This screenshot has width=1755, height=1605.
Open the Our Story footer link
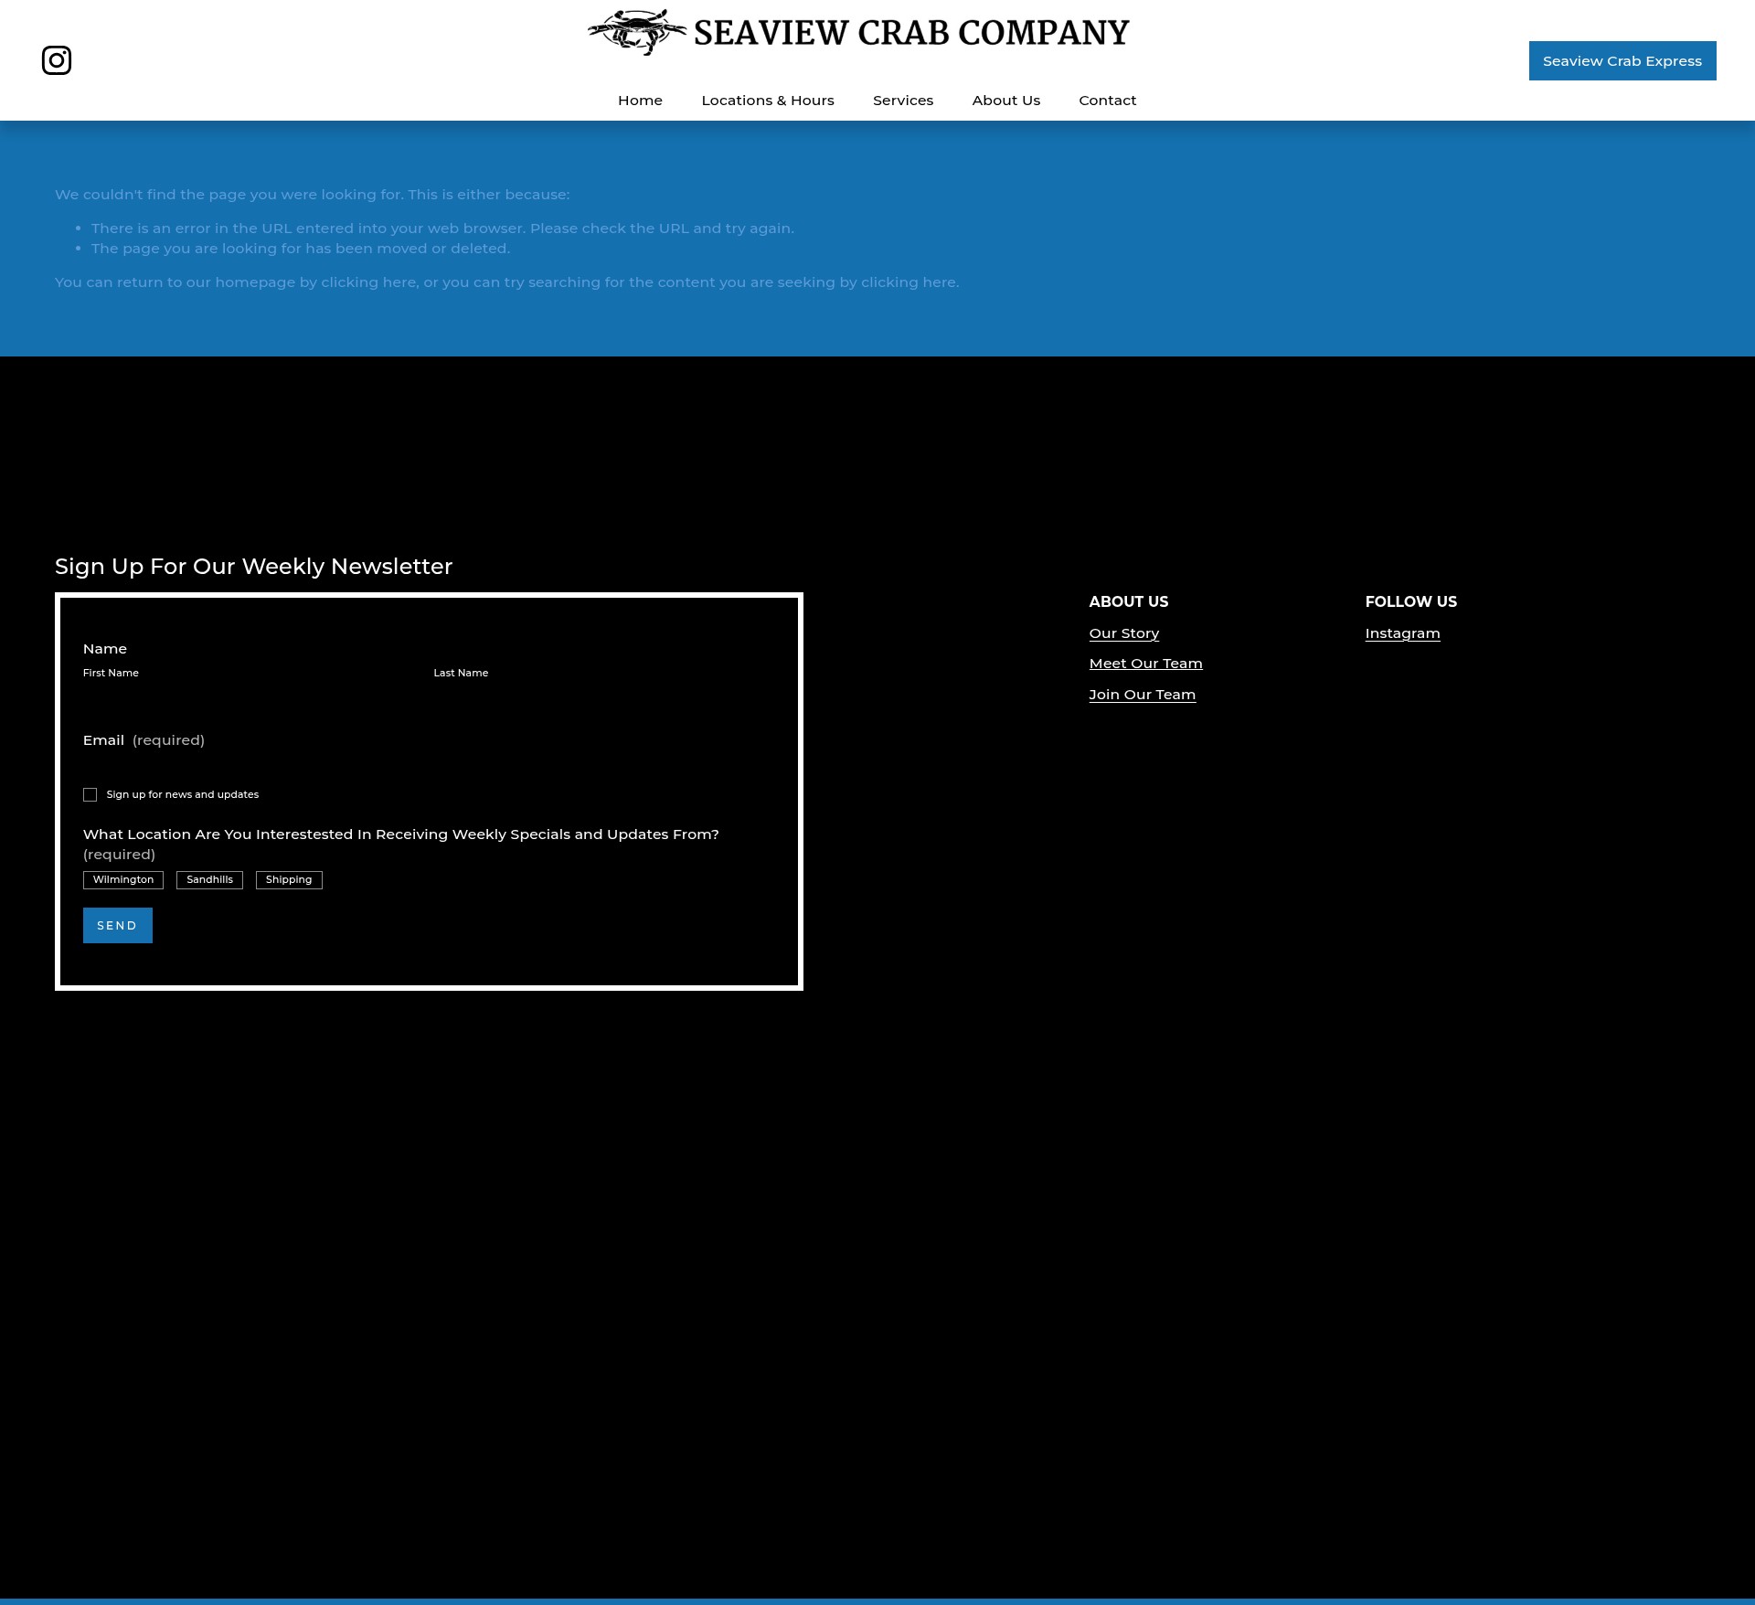[x=1124, y=633]
